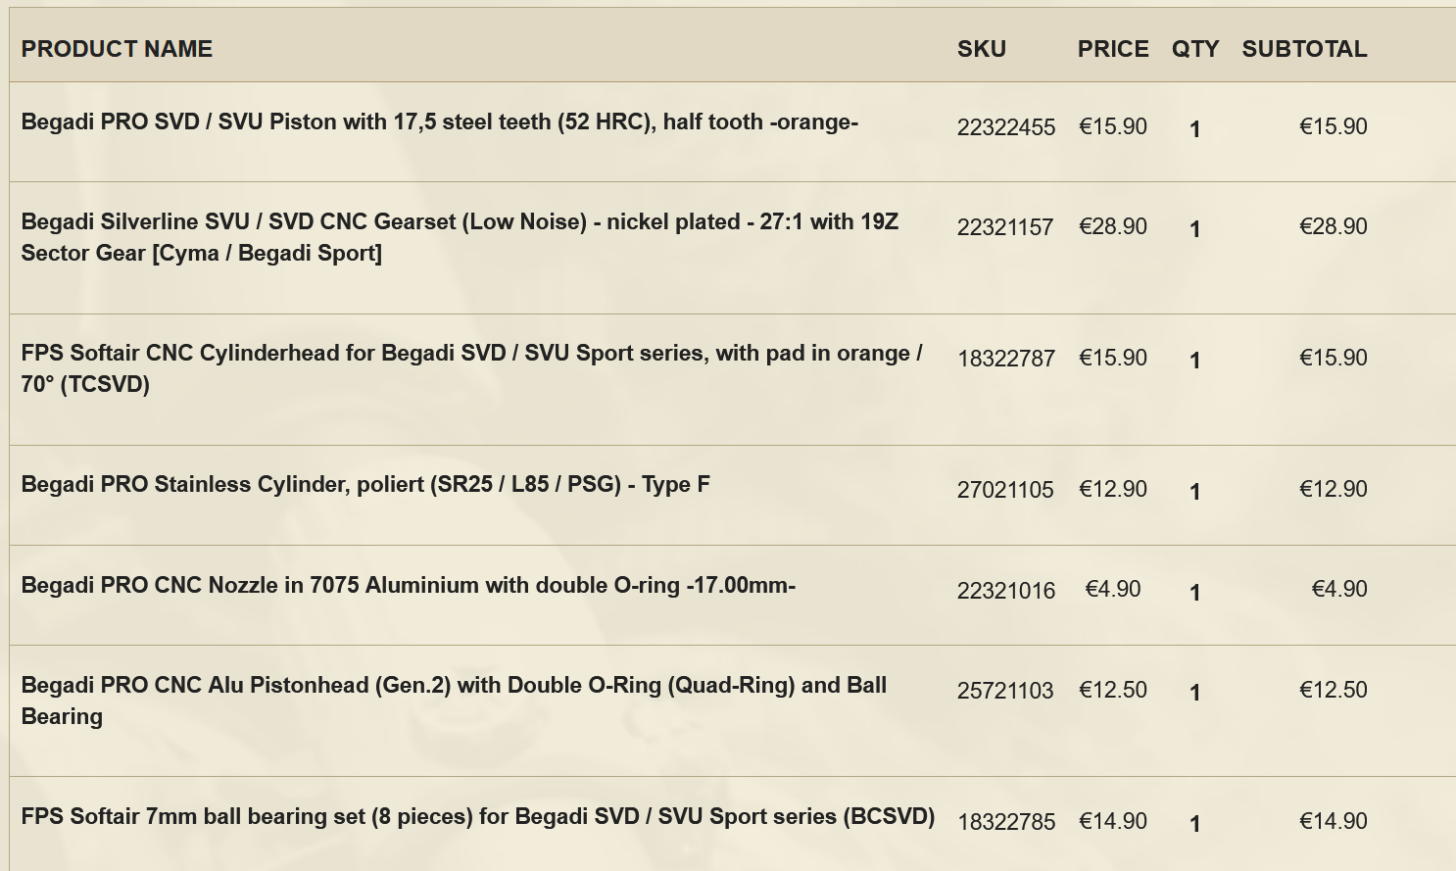
Task: Click the PRODUCT NAME column header
Action: (117, 49)
